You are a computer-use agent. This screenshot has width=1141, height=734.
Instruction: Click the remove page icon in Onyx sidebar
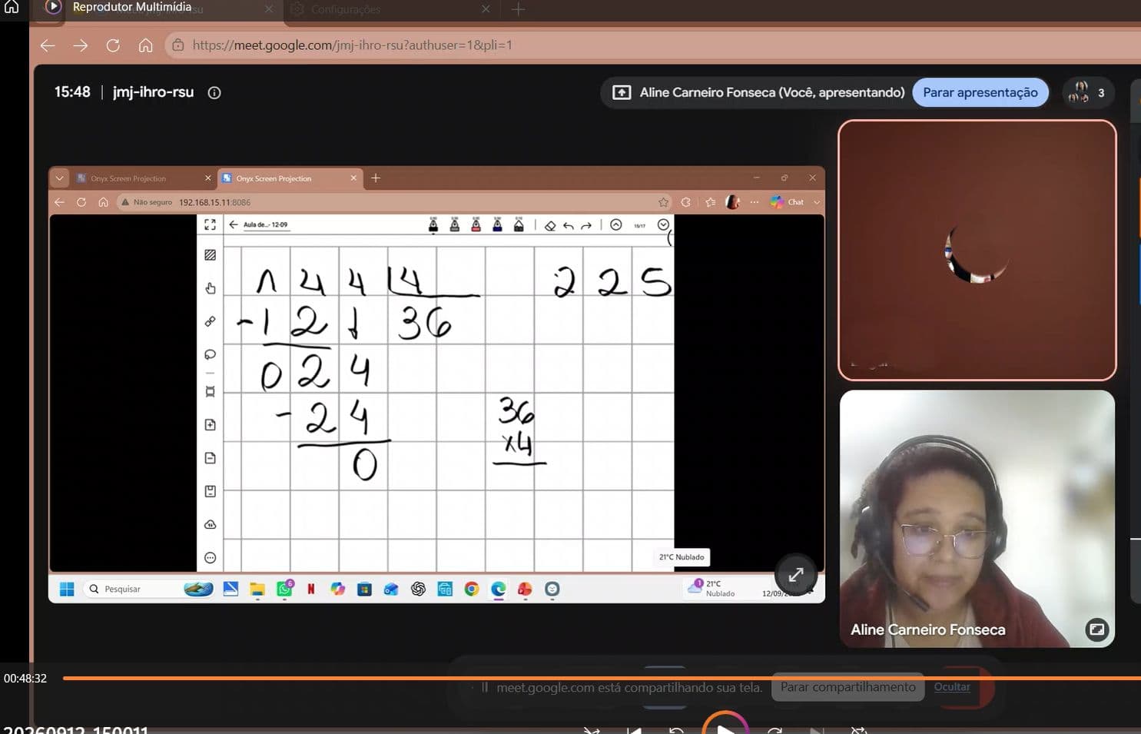point(210,458)
